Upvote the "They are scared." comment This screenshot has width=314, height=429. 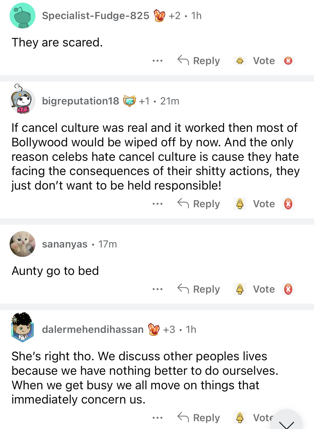tap(240, 61)
